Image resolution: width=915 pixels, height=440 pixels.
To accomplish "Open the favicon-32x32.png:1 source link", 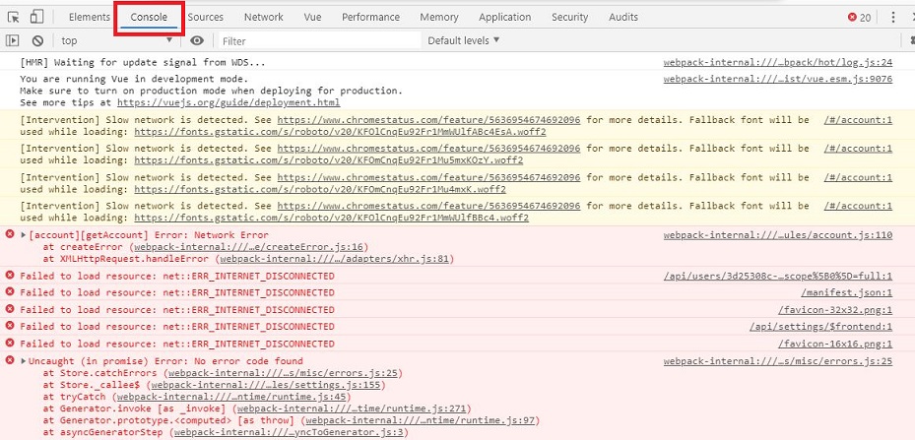I will pos(834,309).
